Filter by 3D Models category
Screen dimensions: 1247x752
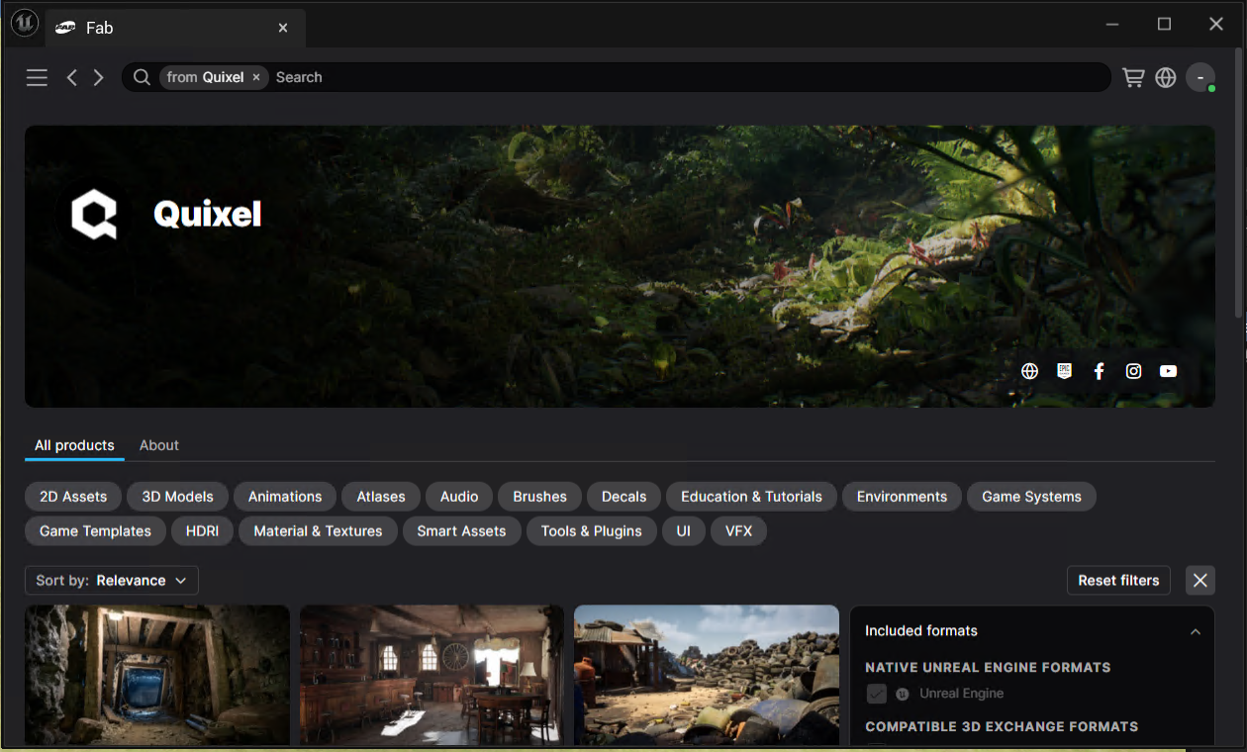pyautogui.click(x=177, y=497)
